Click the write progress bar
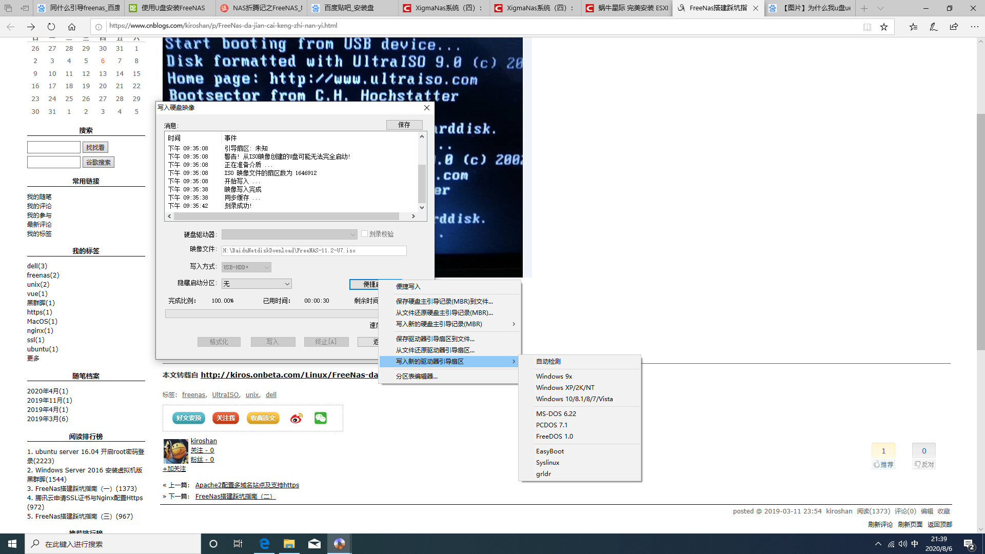985x554 pixels. pyautogui.click(x=272, y=314)
